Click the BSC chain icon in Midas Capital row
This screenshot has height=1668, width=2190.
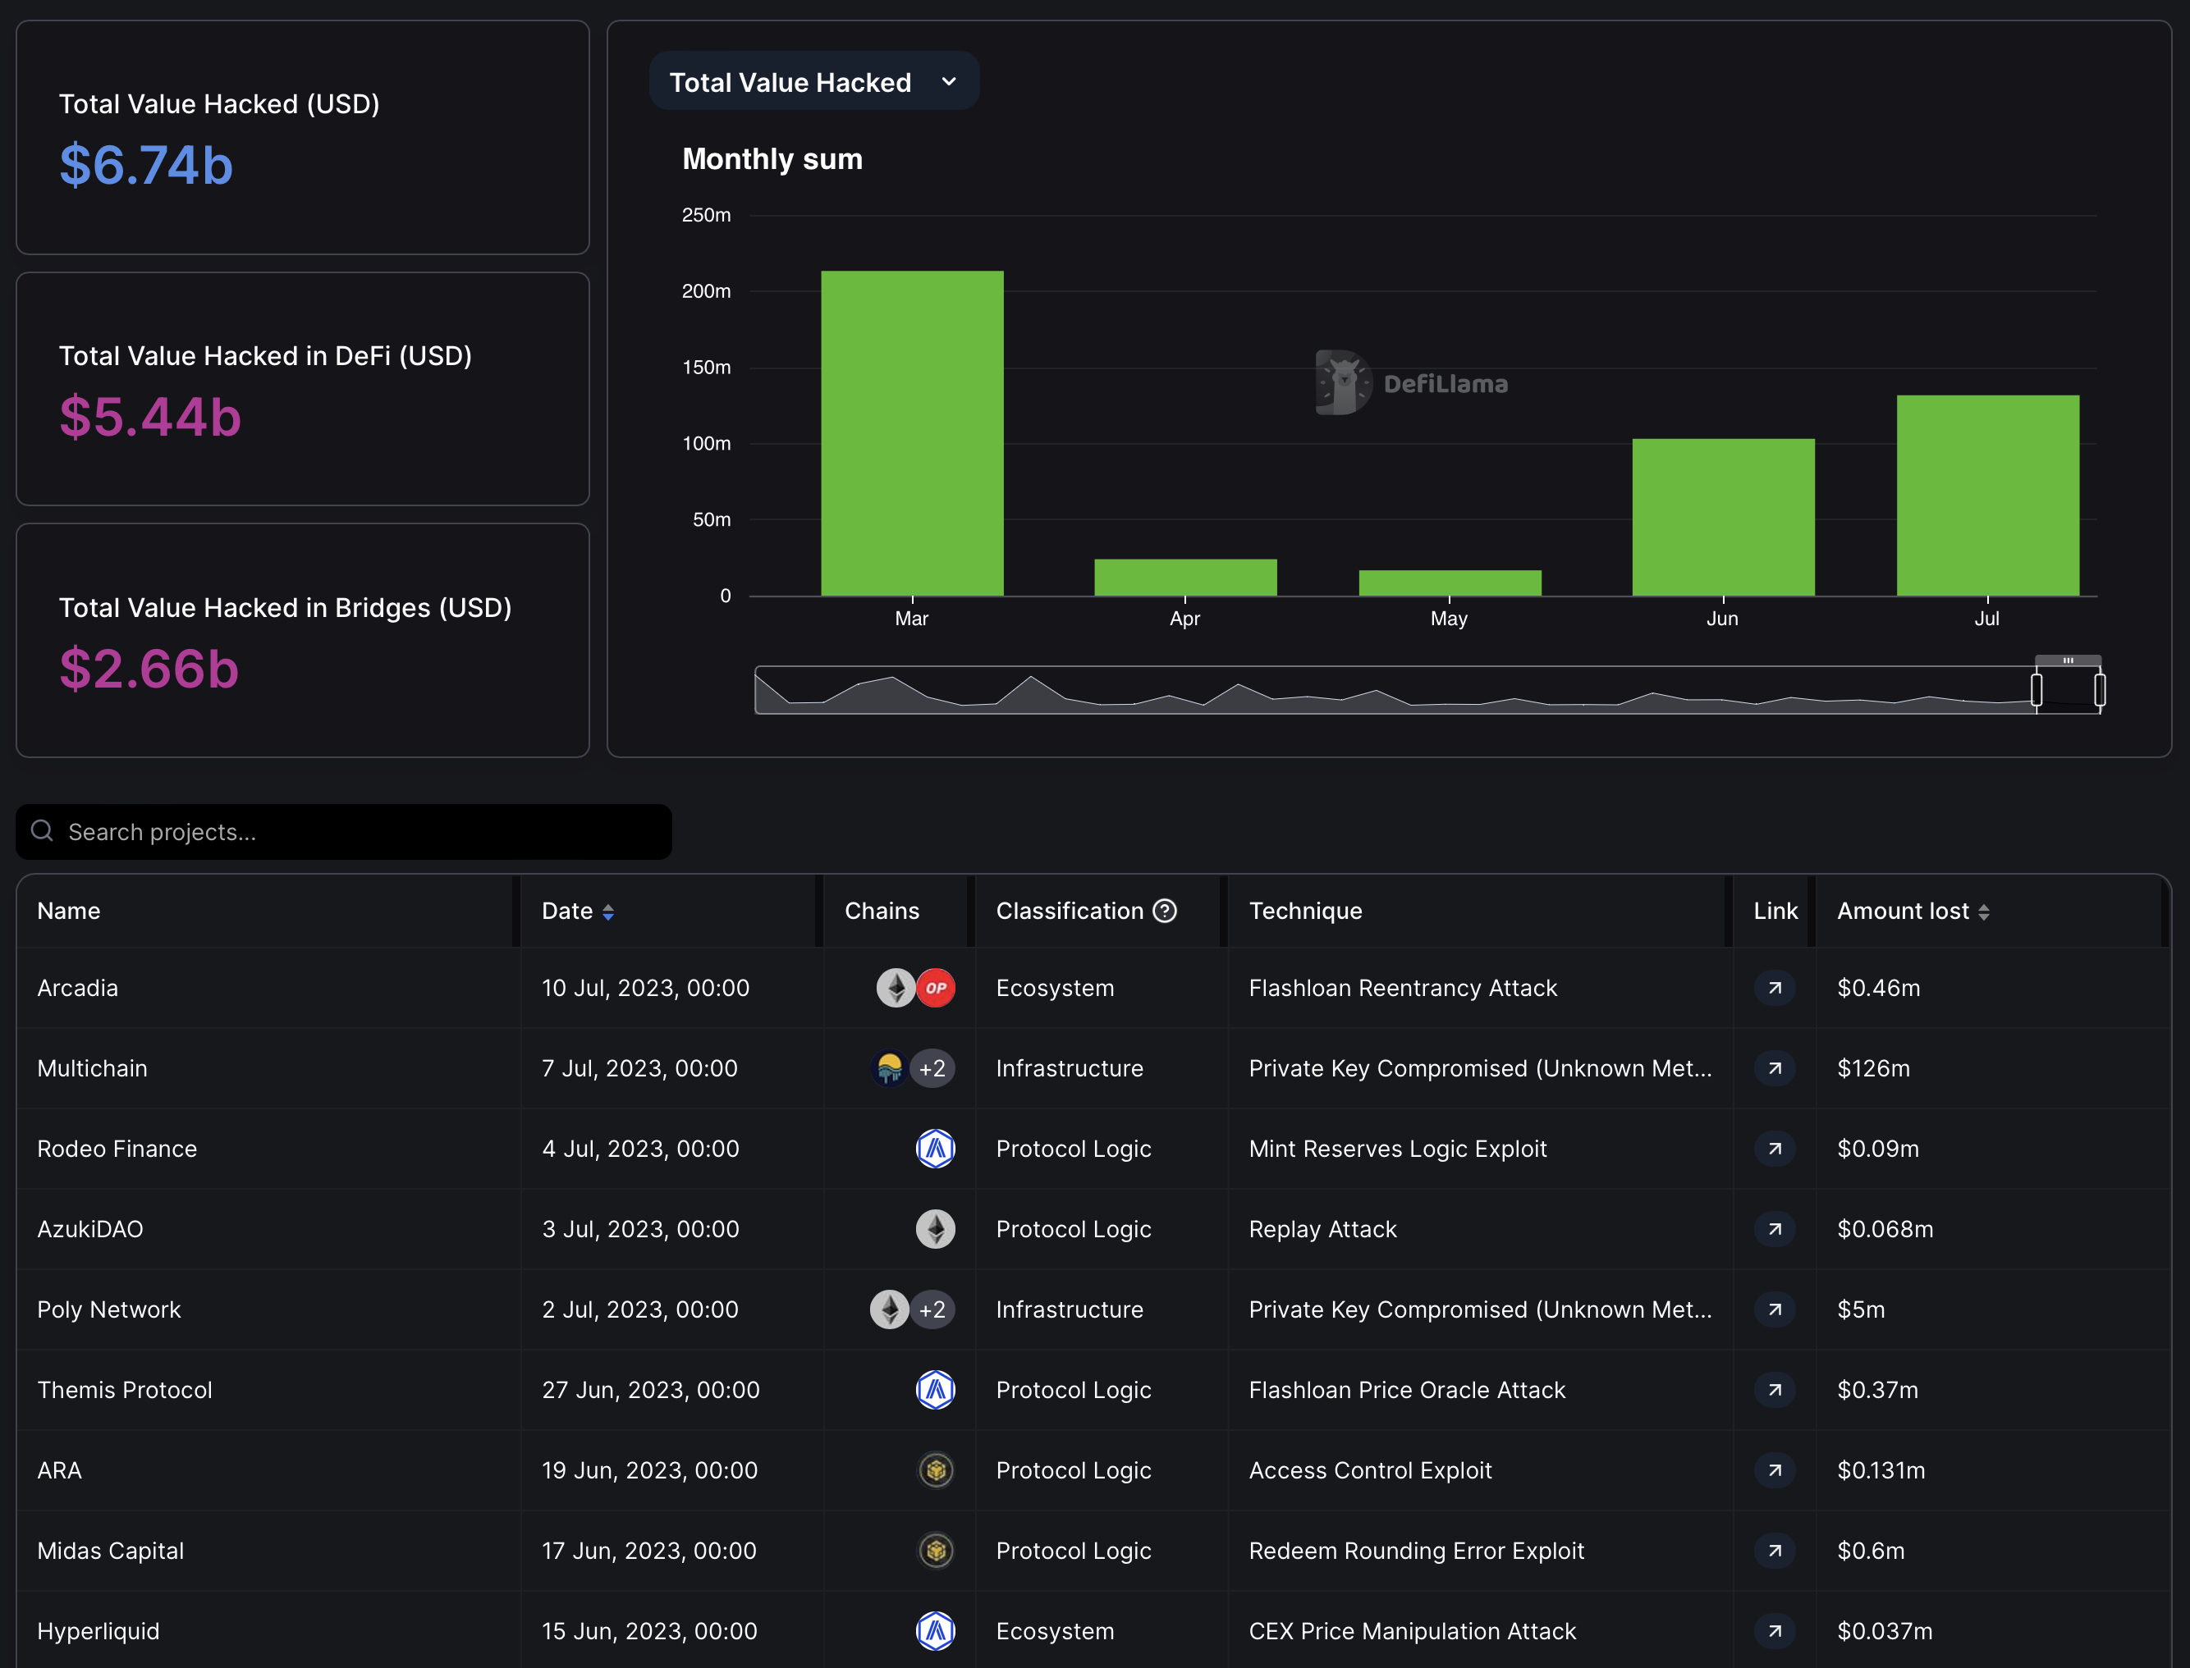pyautogui.click(x=936, y=1551)
